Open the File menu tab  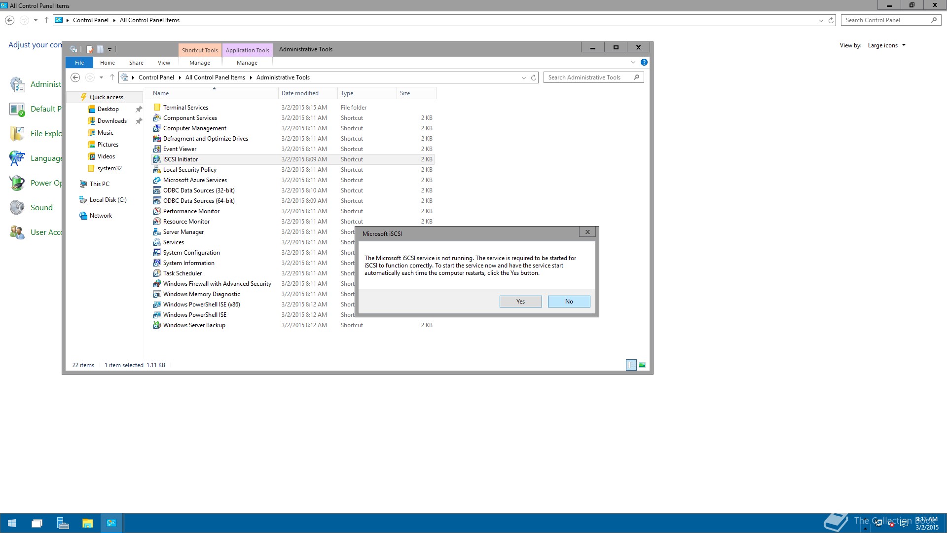79,63
